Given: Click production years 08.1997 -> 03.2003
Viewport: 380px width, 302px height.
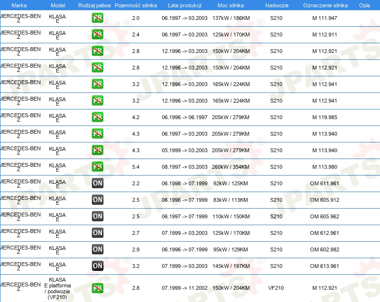Looking at the screenshot, I should pos(185,167).
